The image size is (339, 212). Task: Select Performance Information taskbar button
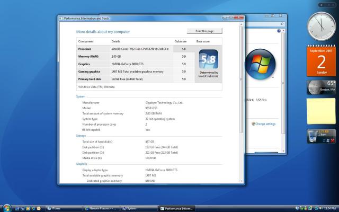pyautogui.click(x=176, y=208)
